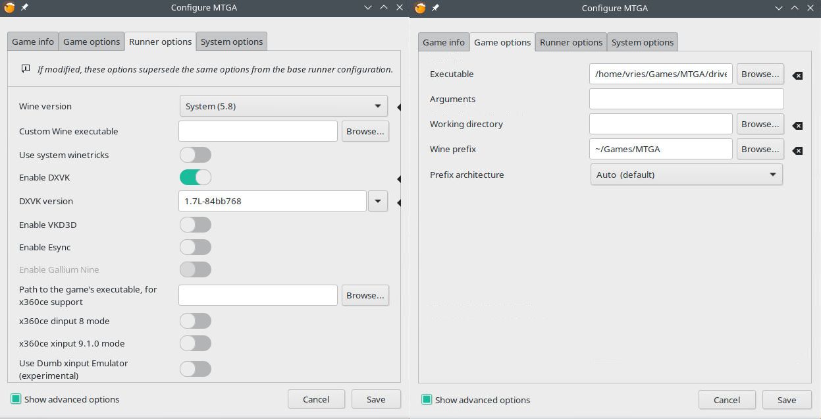The height and width of the screenshot is (419, 821).
Task: Browse for the x360ce game executable path
Action: [x=365, y=295]
